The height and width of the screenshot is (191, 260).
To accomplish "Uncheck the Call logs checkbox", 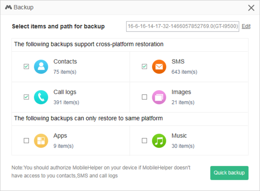I will (26, 97).
